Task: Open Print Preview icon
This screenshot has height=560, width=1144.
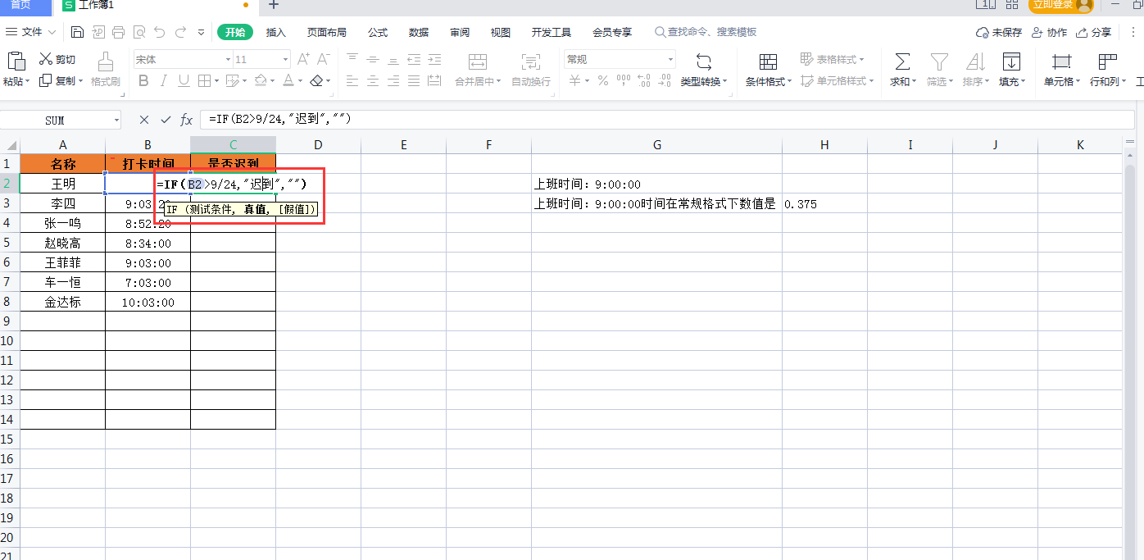Action: click(138, 33)
